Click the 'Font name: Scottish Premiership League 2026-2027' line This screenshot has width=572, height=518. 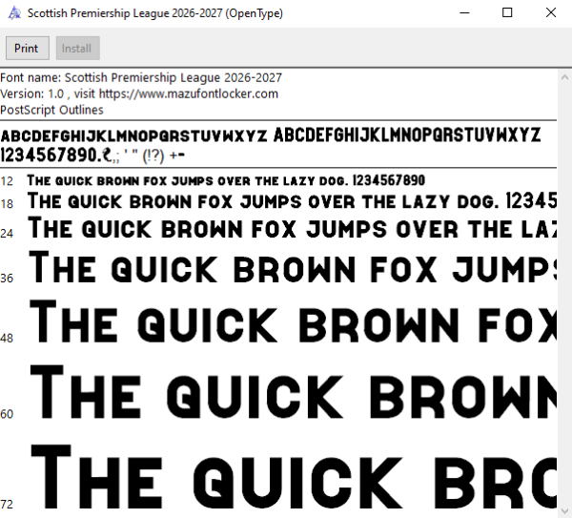141,78
